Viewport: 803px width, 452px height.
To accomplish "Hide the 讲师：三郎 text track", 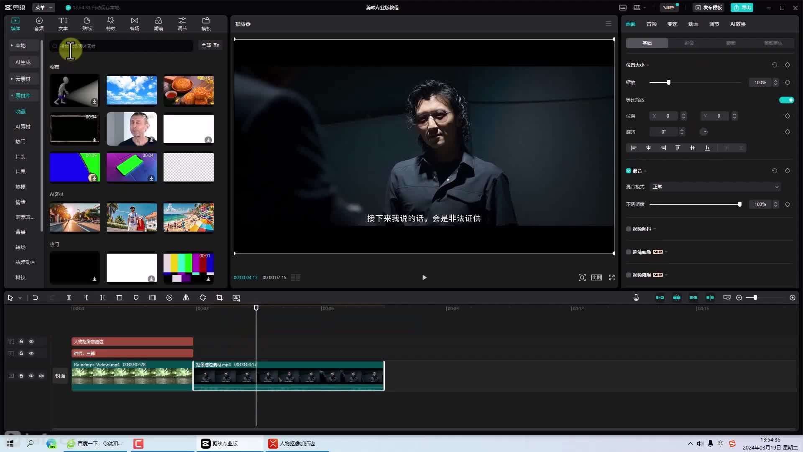I will click(31, 353).
